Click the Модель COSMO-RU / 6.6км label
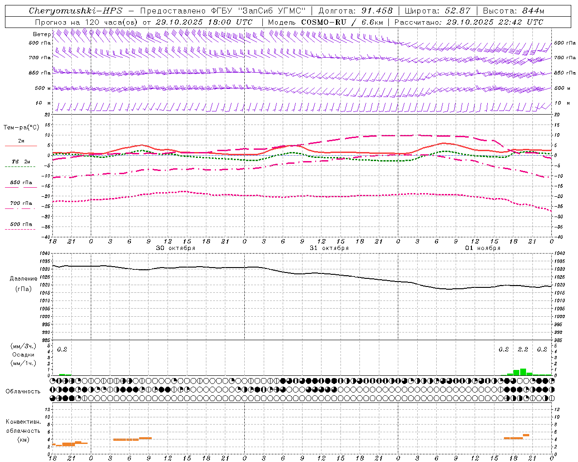Image resolution: width=578 pixels, height=462 pixels. pyautogui.click(x=325, y=22)
